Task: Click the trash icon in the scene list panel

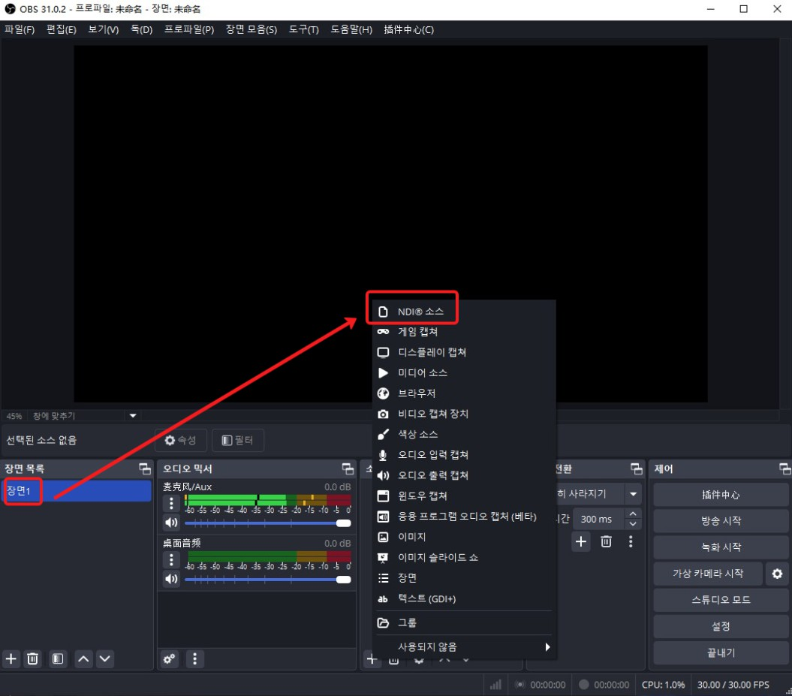Action: pos(33,658)
